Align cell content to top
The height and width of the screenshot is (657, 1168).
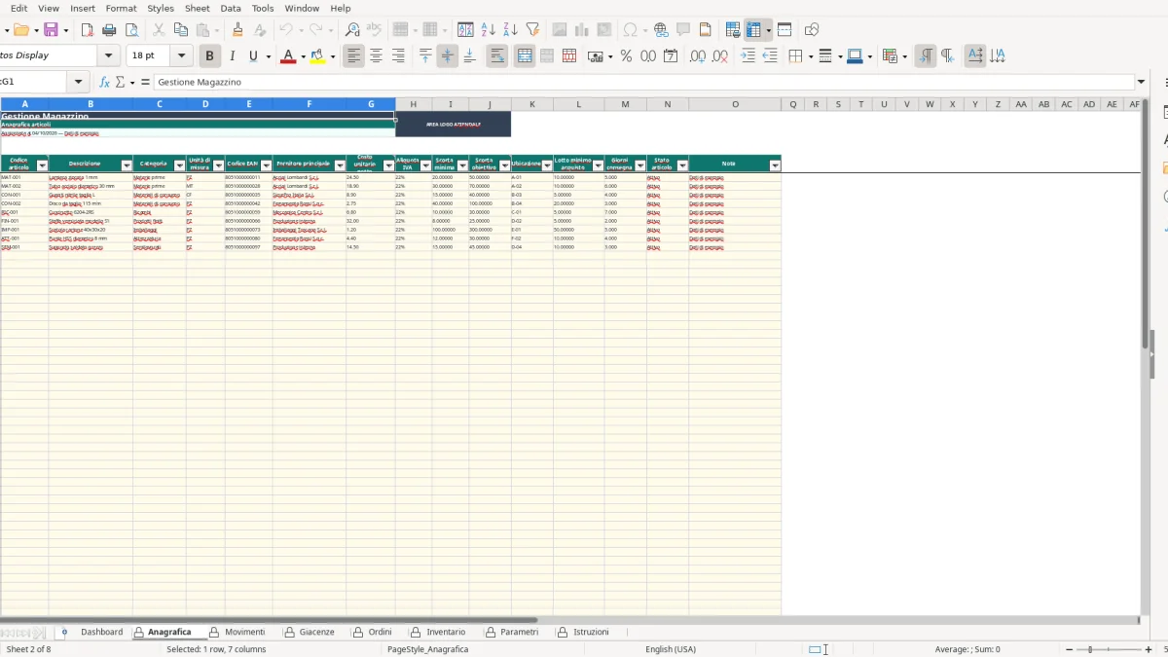(425, 56)
